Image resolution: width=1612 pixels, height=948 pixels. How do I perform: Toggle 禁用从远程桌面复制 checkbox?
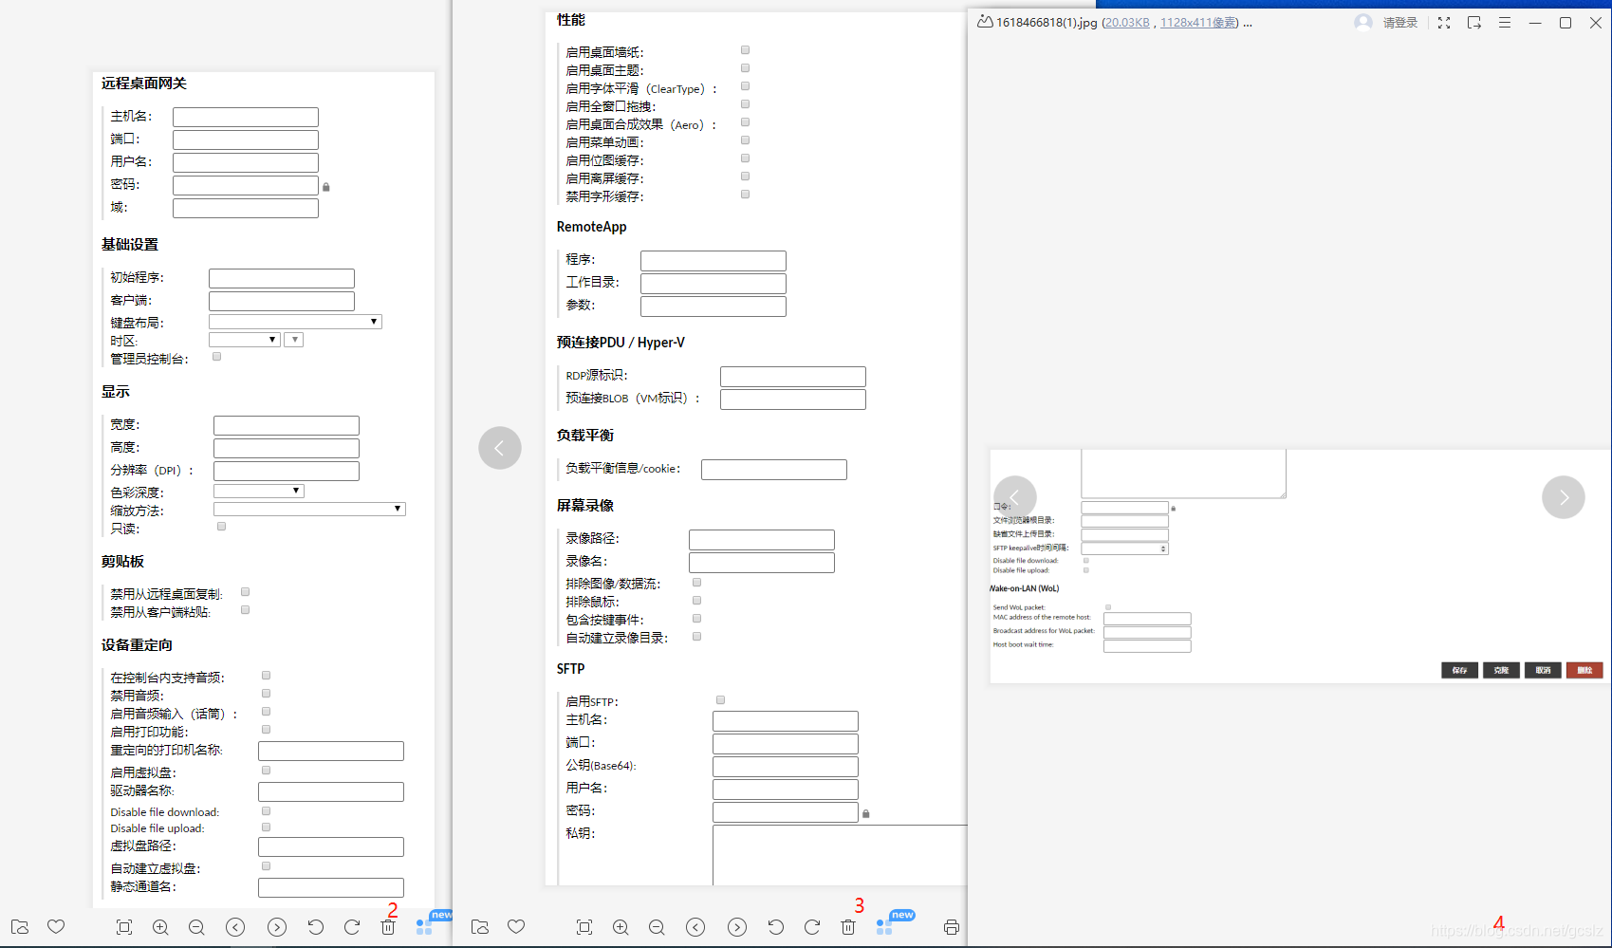click(x=245, y=592)
